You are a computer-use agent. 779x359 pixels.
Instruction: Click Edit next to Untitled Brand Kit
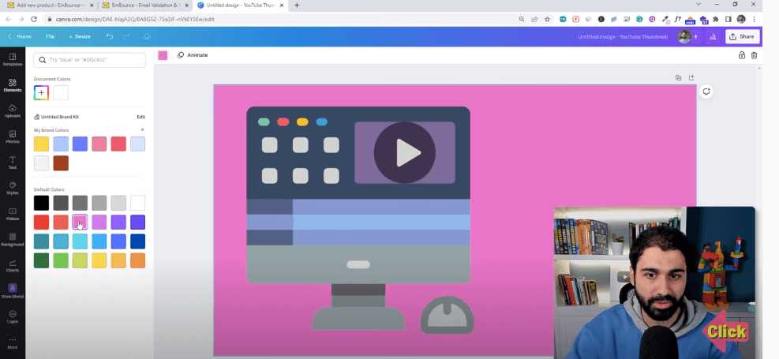(x=141, y=118)
